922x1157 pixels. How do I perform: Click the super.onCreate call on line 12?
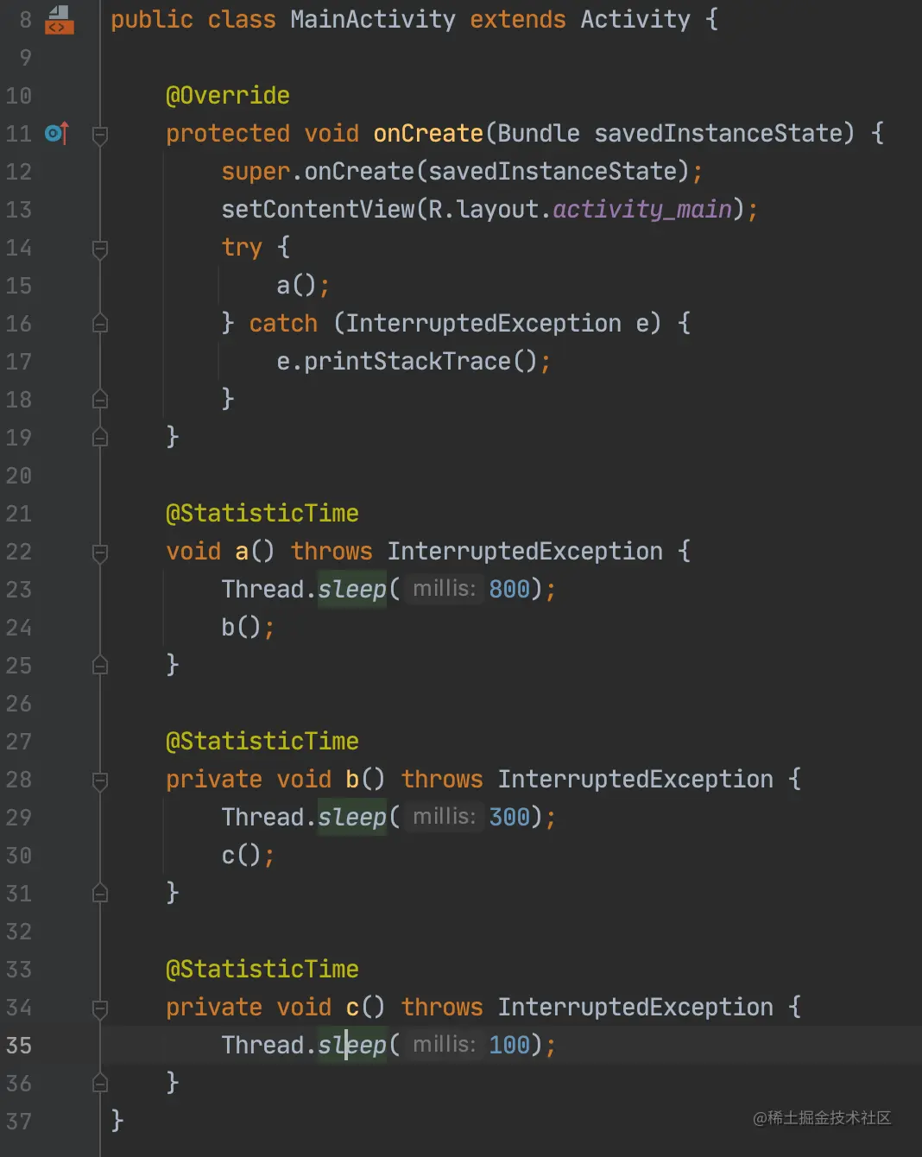pyautogui.click(x=318, y=171)
